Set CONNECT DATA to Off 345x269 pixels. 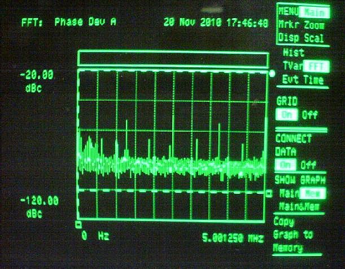pos(308,165)
